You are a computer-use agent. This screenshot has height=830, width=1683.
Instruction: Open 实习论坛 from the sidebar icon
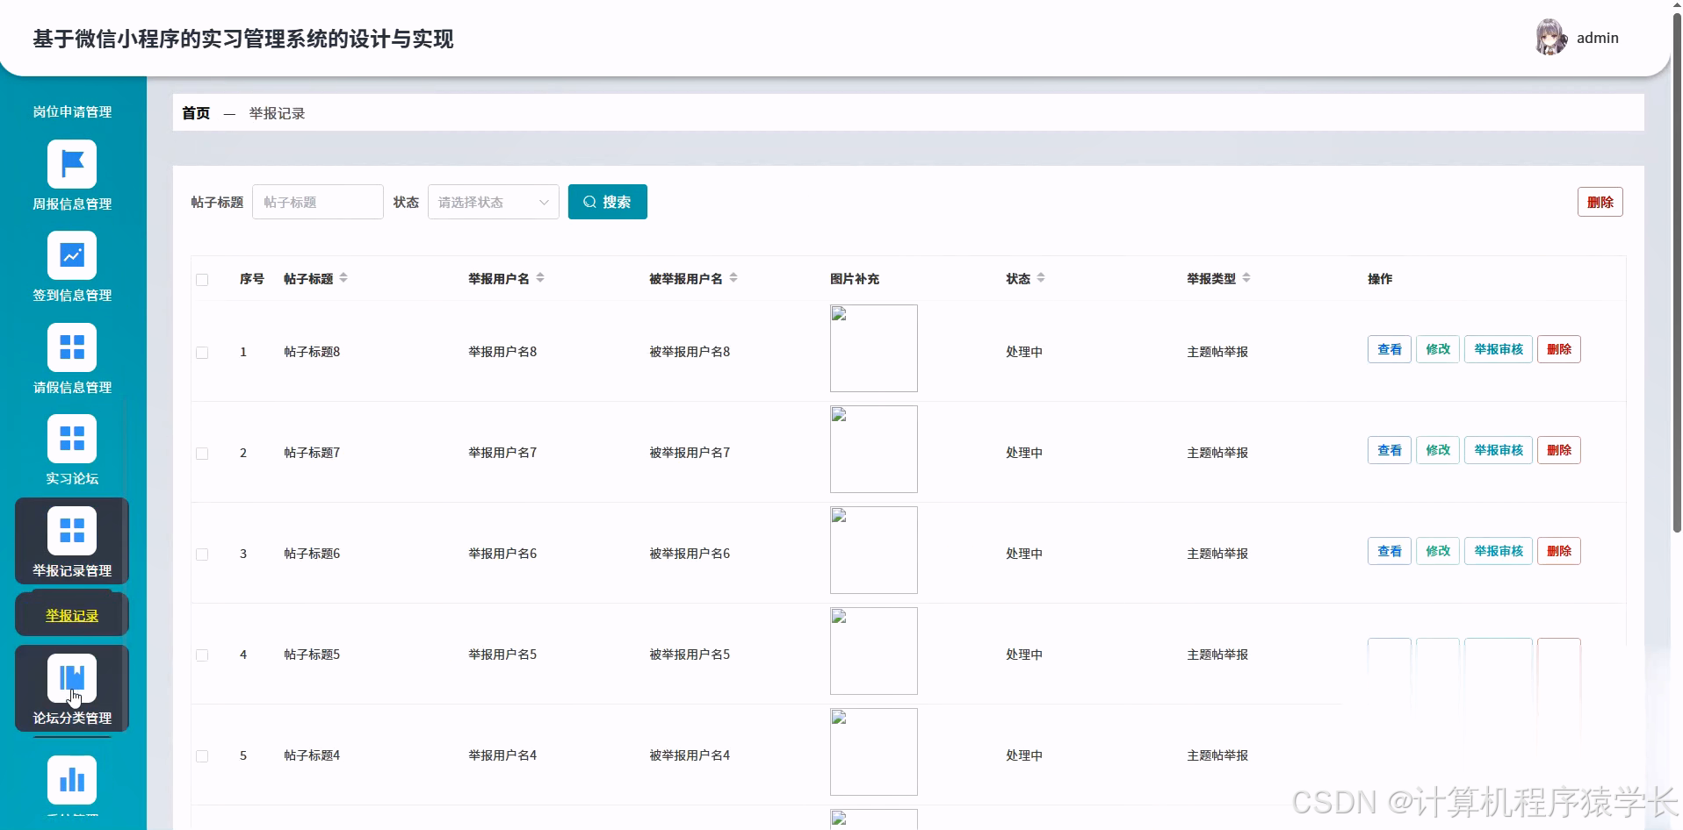72,439
